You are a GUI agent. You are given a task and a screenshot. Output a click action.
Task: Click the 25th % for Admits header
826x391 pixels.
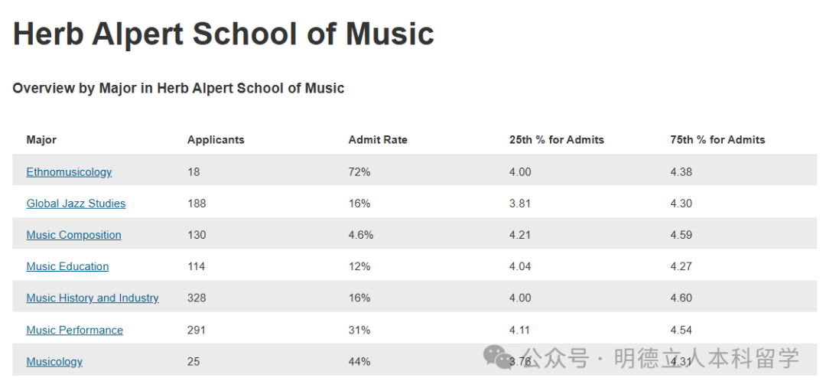coord(556,140)
